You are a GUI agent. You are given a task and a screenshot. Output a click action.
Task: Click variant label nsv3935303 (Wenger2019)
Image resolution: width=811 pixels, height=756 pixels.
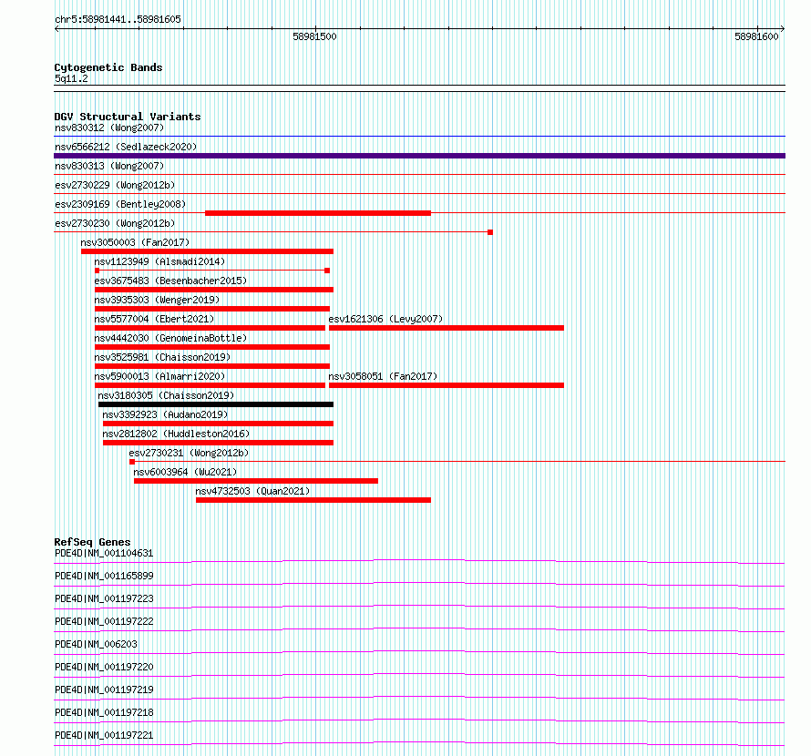157,300
